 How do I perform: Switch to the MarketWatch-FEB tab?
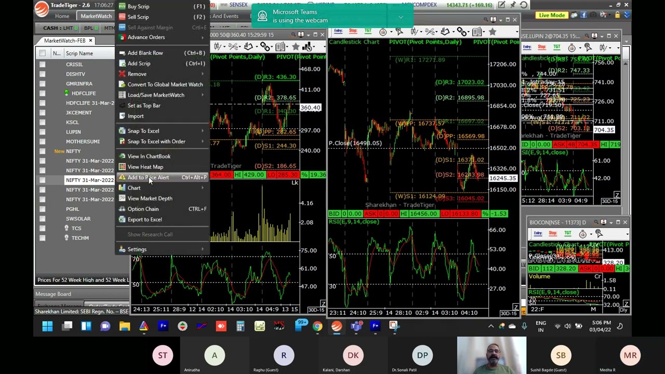click(64, 41)
